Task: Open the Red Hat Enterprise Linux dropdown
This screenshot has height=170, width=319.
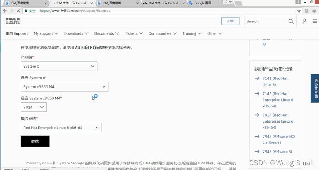Action: (x=61, y=128)
